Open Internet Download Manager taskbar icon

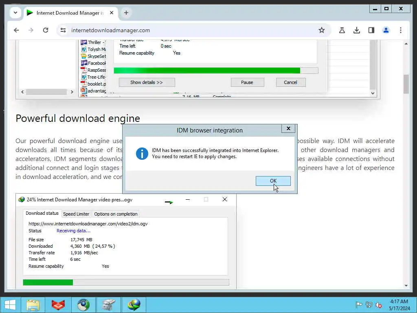[134, 305]
